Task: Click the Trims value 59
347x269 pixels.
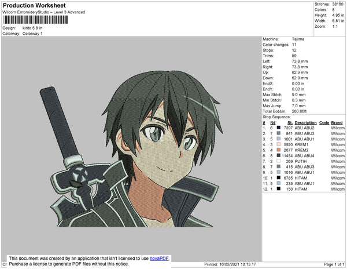Action: 294,56
